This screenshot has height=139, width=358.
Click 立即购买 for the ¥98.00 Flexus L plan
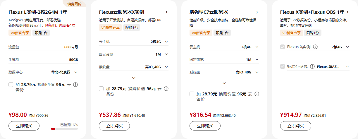[x=24, y=126]
